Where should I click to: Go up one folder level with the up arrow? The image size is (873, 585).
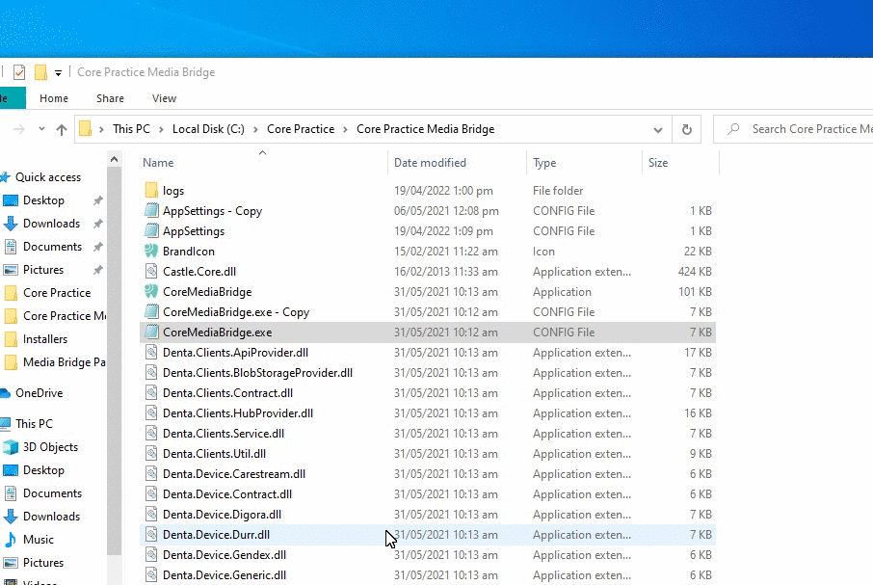pyautogui.click(x=62, y=130)
